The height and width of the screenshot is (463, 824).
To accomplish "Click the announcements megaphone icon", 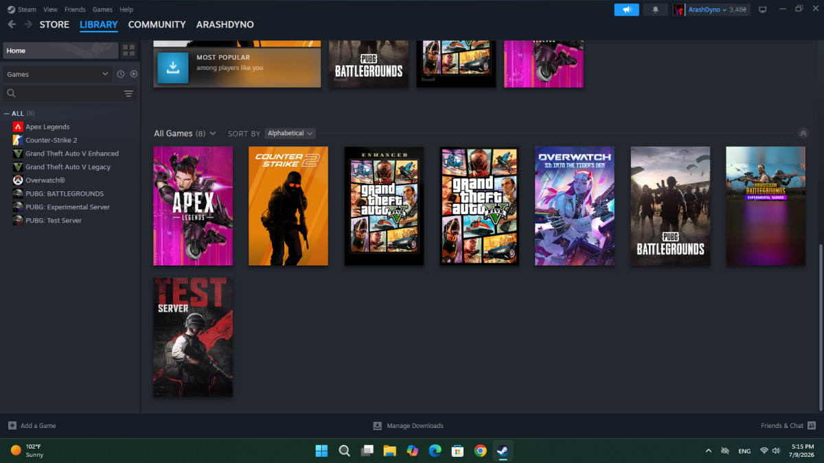I will tap(626, 10).
